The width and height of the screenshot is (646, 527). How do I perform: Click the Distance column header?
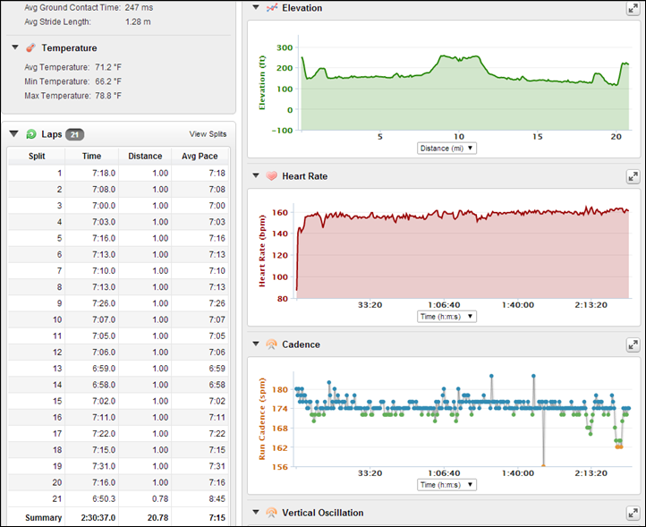click(145, 157)
